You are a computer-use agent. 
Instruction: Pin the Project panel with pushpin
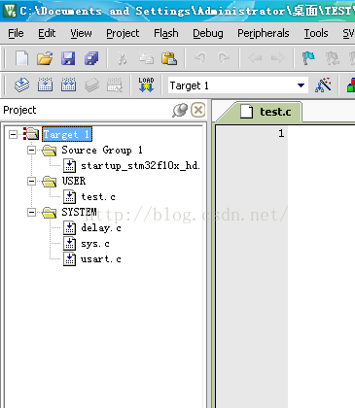pyautogui.click(x=180, y=110)
